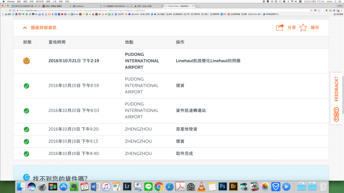Click the 地點 column header
344x193 pixels.
[x=129, y=42]
